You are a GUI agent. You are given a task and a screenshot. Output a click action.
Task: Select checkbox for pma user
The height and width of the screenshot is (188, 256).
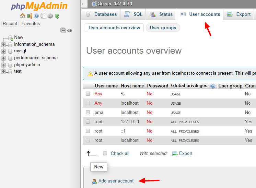point(88,112)
